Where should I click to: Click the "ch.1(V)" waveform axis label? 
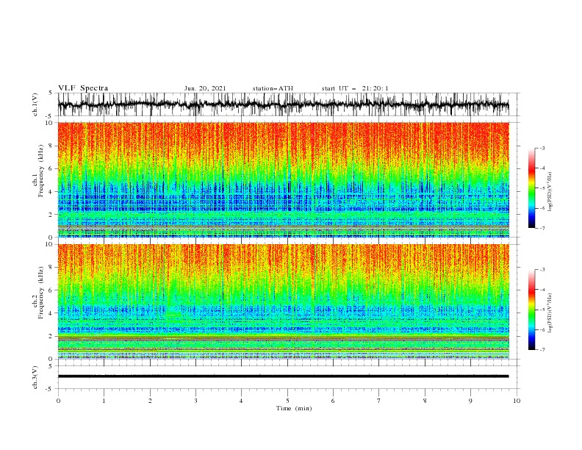coord(35,104)
